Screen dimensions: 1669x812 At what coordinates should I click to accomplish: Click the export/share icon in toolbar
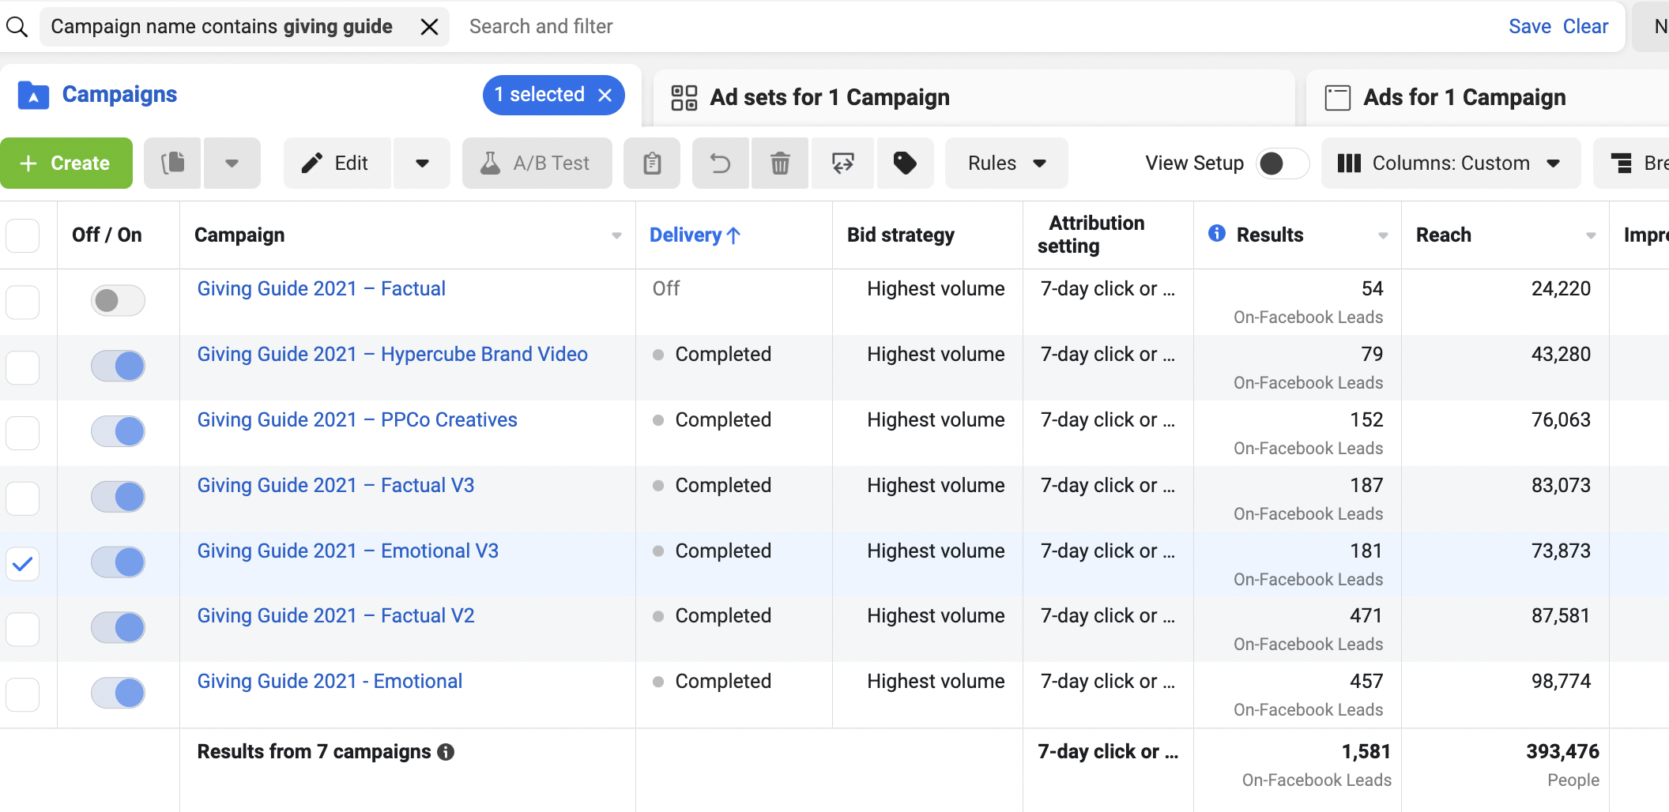(x=843, y=164)
